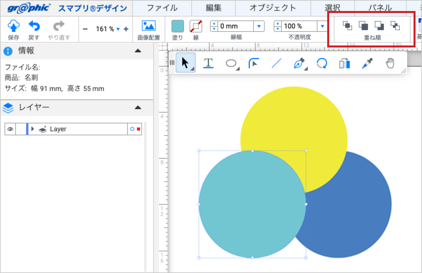Image resolution: width=422 pixels, height=273 pixels.
Task: Click the stroke width 0 mm field
Action: [x=235, y=26]
